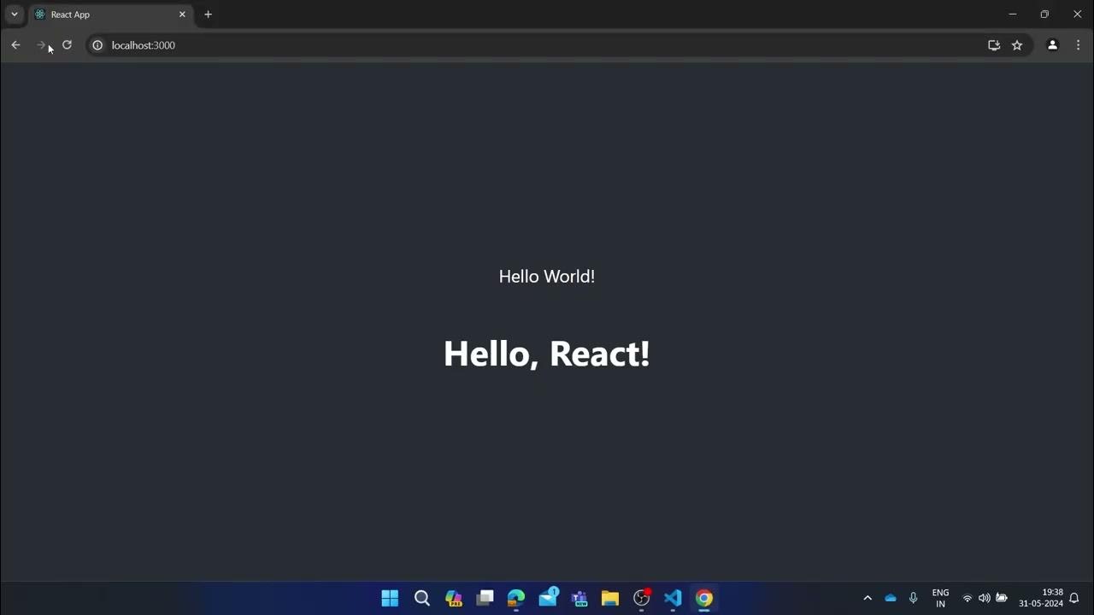Restore down the Chrome window
The image size is (1094, 615).
pyautogui.click(x=1044, y=15)
